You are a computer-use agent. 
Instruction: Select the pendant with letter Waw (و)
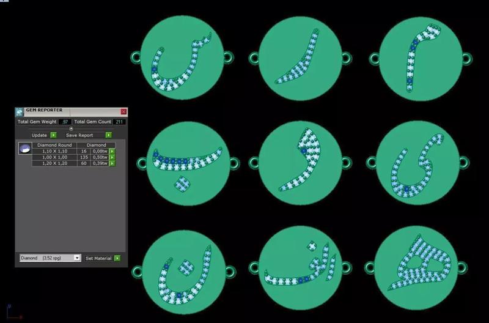tap(300, 163)
